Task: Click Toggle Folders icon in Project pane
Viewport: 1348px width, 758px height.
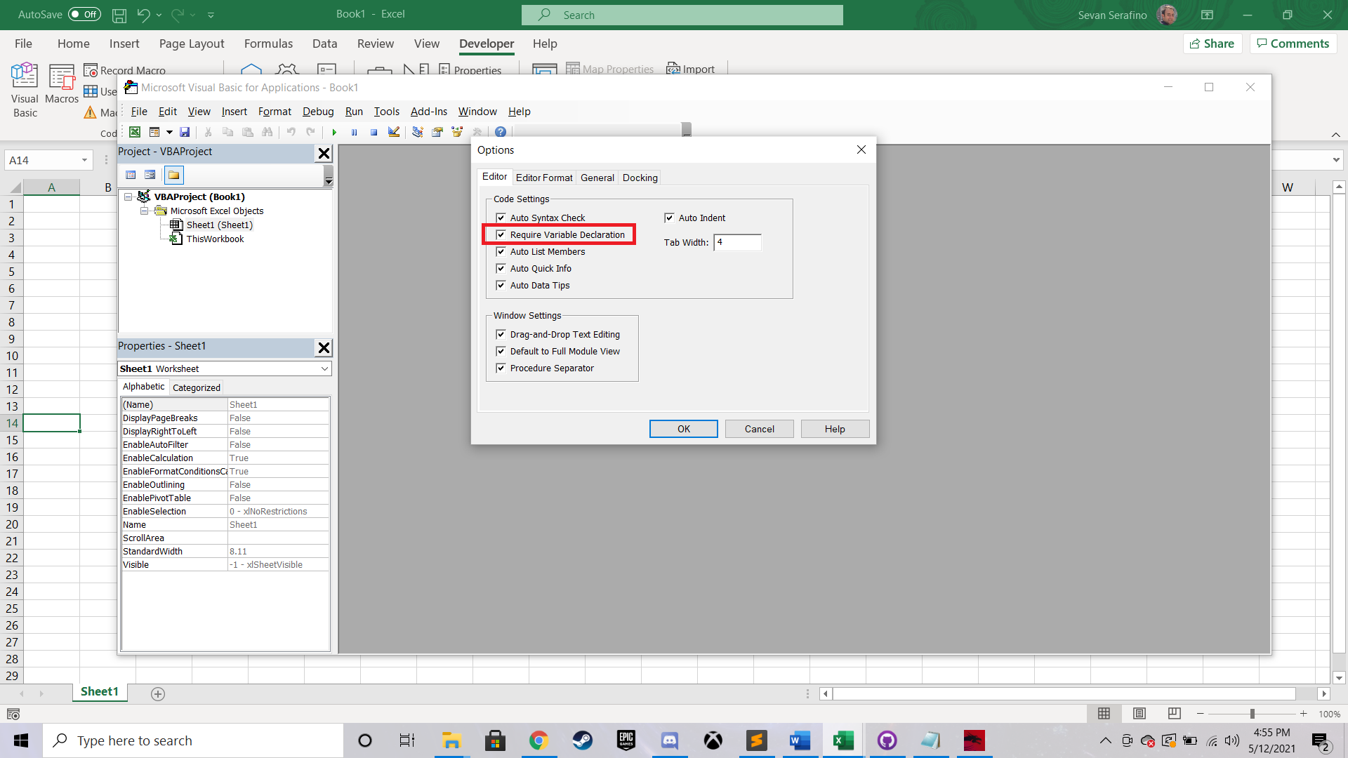Action: tap(173, 175)
